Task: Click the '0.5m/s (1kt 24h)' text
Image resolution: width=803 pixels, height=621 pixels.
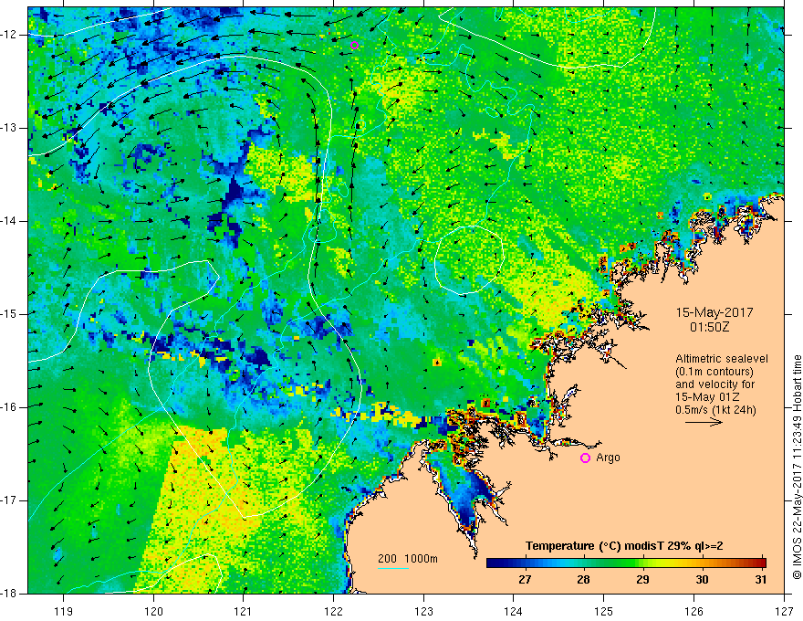Action: pyautogui.click(x=715, y=409)
